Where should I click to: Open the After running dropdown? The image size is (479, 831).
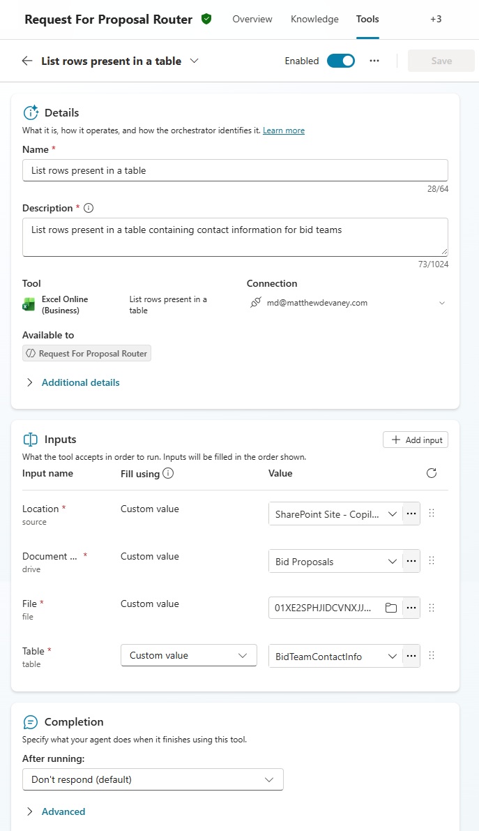[x=153, y=779]
